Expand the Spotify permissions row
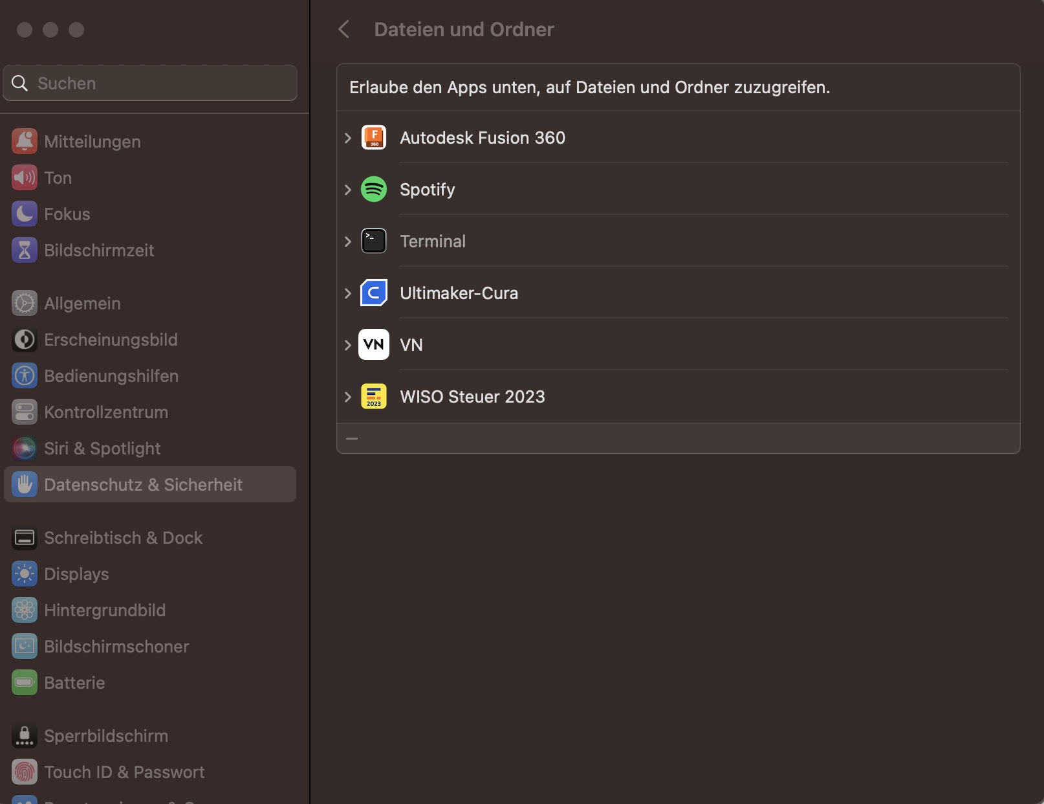 coord(348,190)
